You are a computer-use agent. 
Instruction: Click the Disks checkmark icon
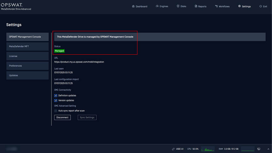[178, 6]
